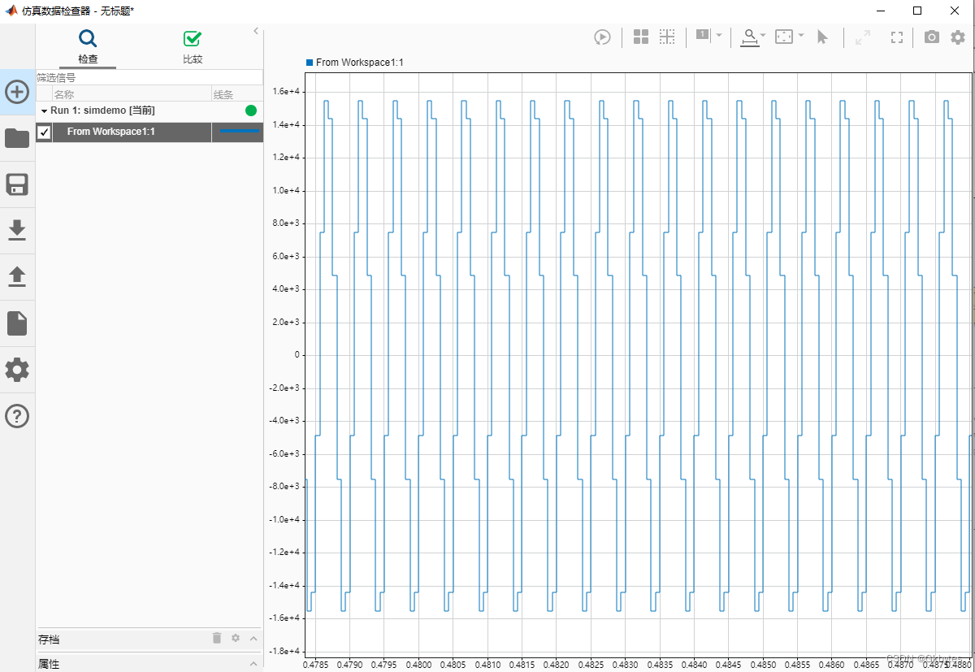Click the 筛选信号 filter signals input field
The image size is (975, 672).
click(149, 78)
